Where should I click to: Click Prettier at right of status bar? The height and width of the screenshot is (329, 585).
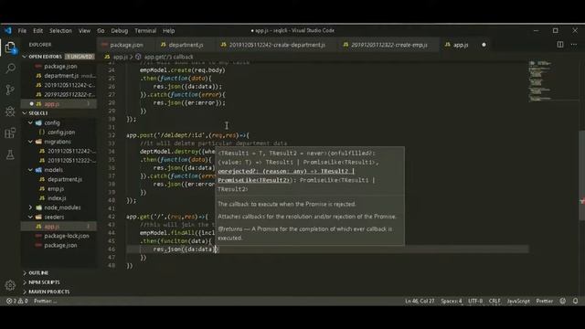pos(545,301)
